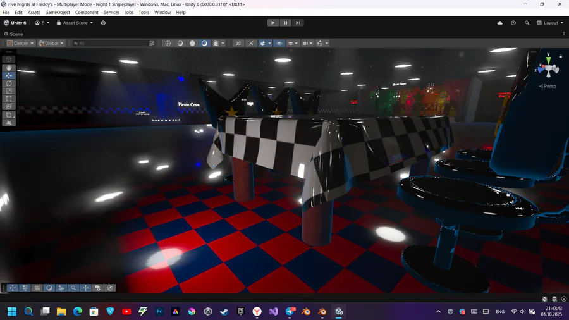Screen dimensions: 569x320
Task: Click the checkmark activity status icon
Action: pos(563,299)
